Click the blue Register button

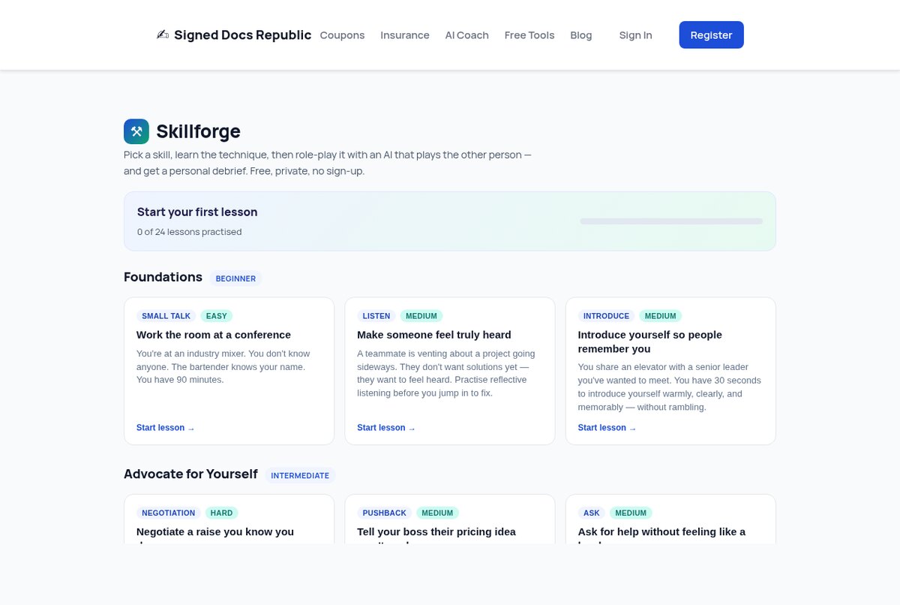point(712,35)
